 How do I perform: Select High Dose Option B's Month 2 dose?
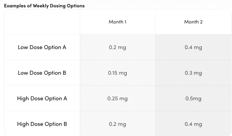tap(193, 124)
